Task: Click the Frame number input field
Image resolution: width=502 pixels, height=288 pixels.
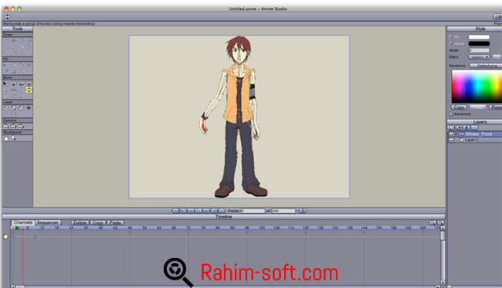Action: click(253, 211)
